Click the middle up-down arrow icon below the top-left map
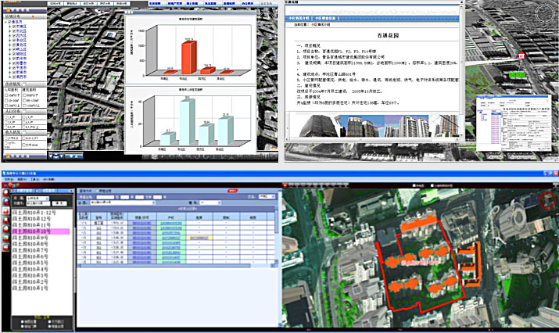559x333 pixels. pos(56,156)
